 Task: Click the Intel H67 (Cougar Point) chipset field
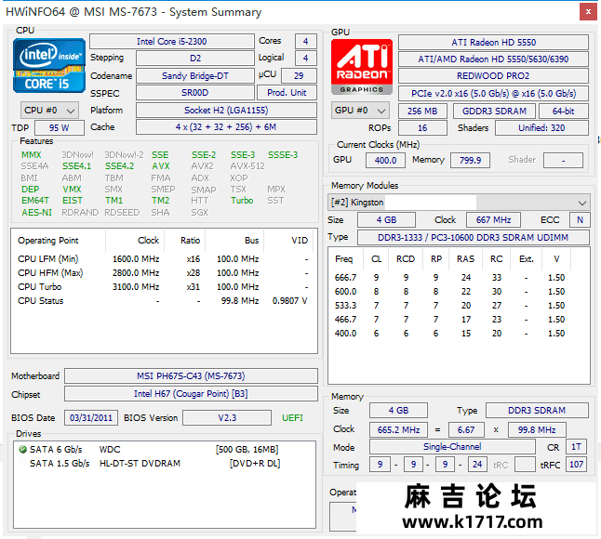click(191, 393)
